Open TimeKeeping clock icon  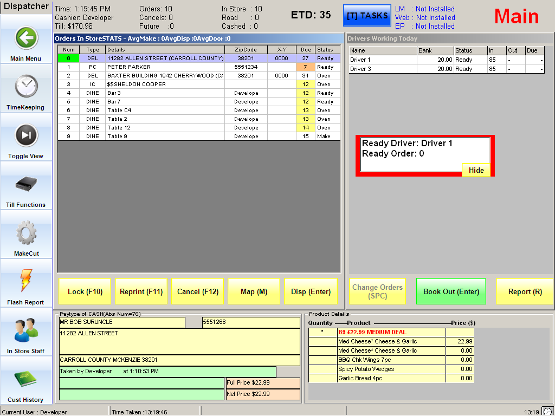(26, 86)
